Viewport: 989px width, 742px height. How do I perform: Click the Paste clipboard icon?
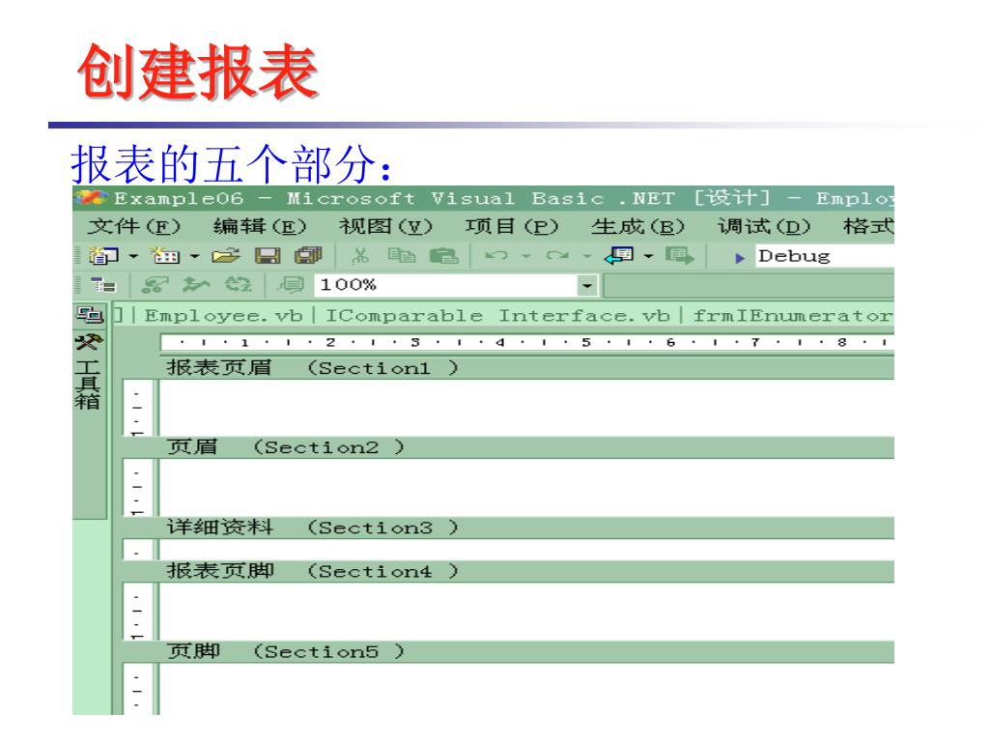tap(443, 255)
